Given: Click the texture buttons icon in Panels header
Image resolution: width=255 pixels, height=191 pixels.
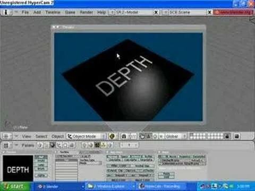Looking at the screenshot, I should coord(97,145).
